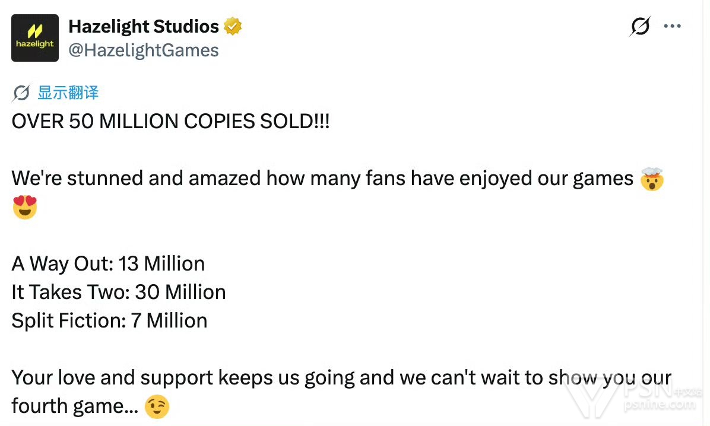The width and height of the screenshot is (710, 426).
Task: Click the heart-eyes emoji
Action: point(25,207)
